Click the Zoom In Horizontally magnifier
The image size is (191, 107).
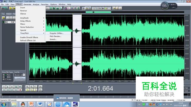coord(27,87)
